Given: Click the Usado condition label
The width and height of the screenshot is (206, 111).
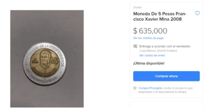Looking at the screenshot, I should point(137,7).
